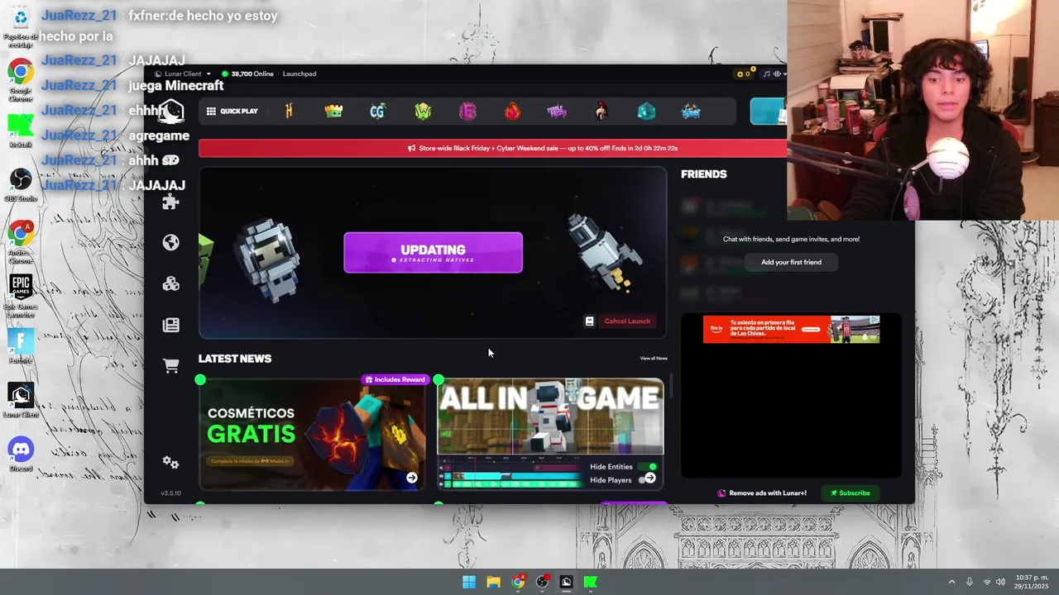Open Discord desktop shortcut
This screenshot has width=1059, height=595.
pyautogui.click(x=21, y=455)
